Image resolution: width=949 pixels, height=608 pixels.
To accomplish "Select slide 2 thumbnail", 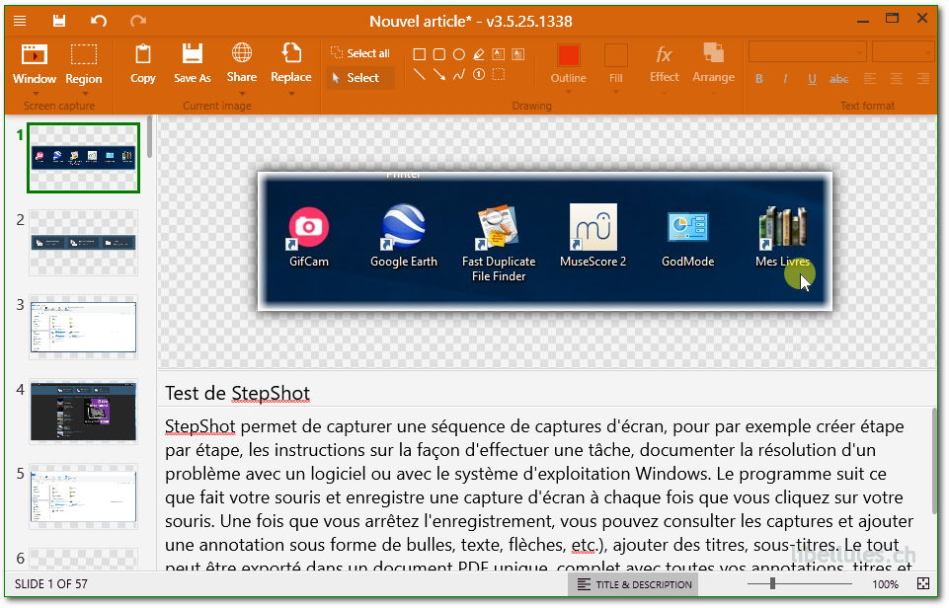I will (x=84, y=243).
